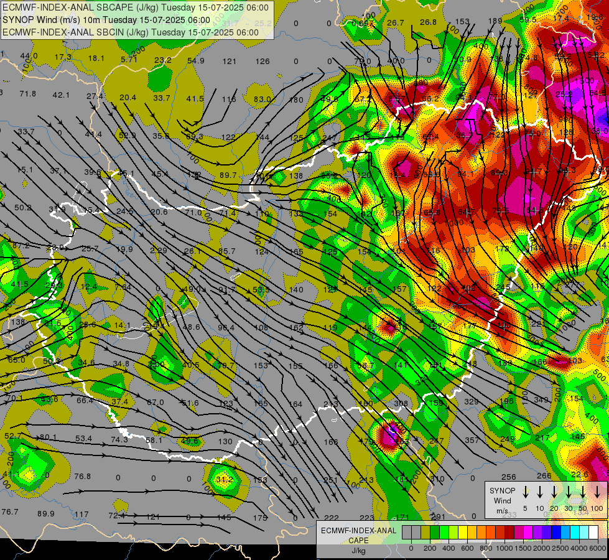
Task: Click the map value 266
Action: pyautogui.click(x=544, y=475)
